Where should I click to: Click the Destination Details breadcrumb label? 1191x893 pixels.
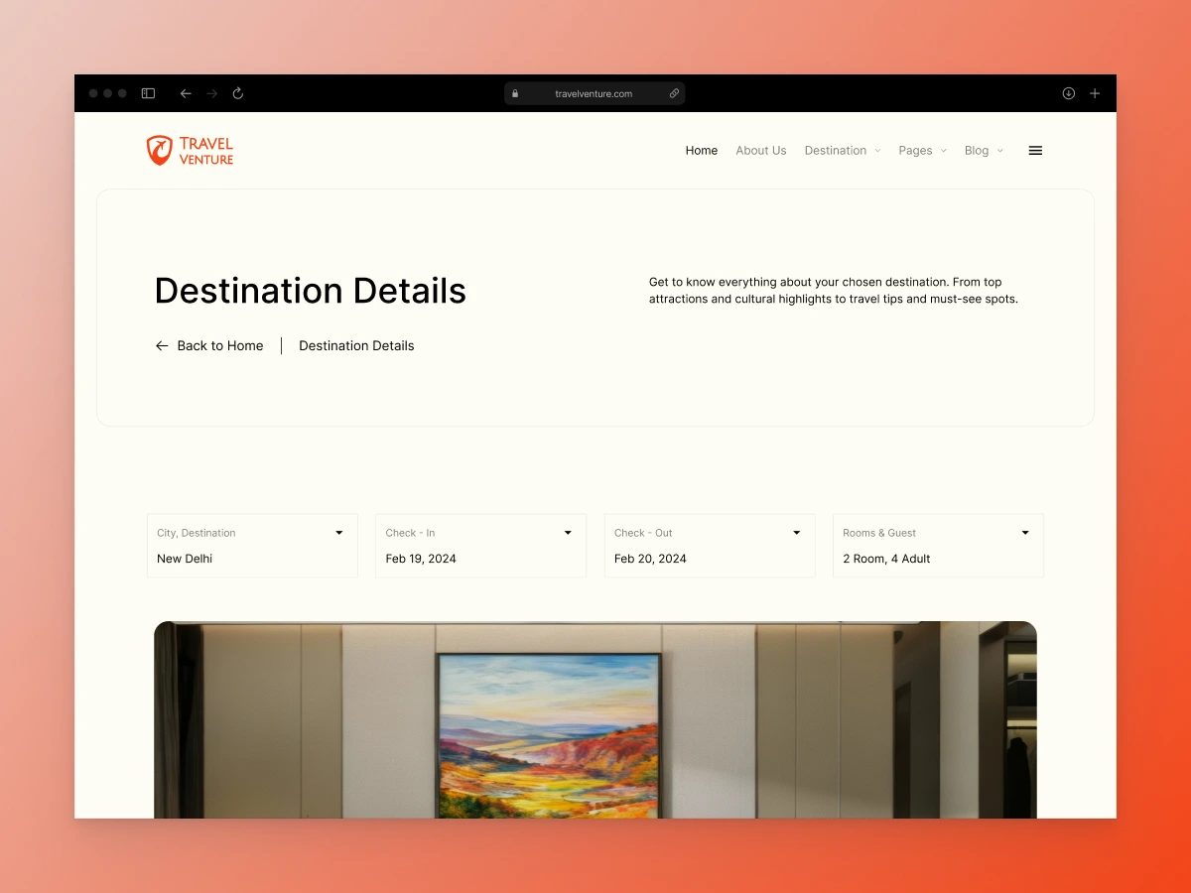click(x=355, y=345)
